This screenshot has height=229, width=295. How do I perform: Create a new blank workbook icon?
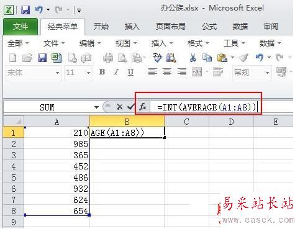coord(13,58)
